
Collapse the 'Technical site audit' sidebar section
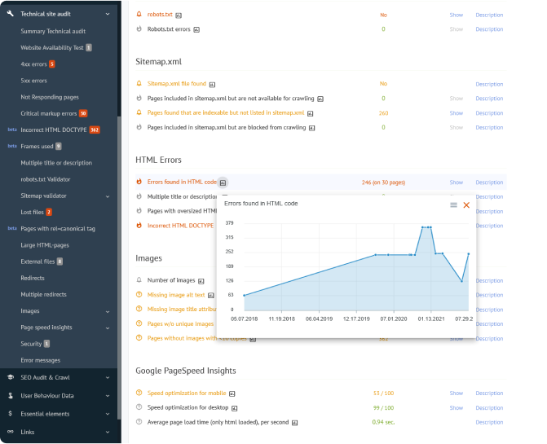point(108,14)
